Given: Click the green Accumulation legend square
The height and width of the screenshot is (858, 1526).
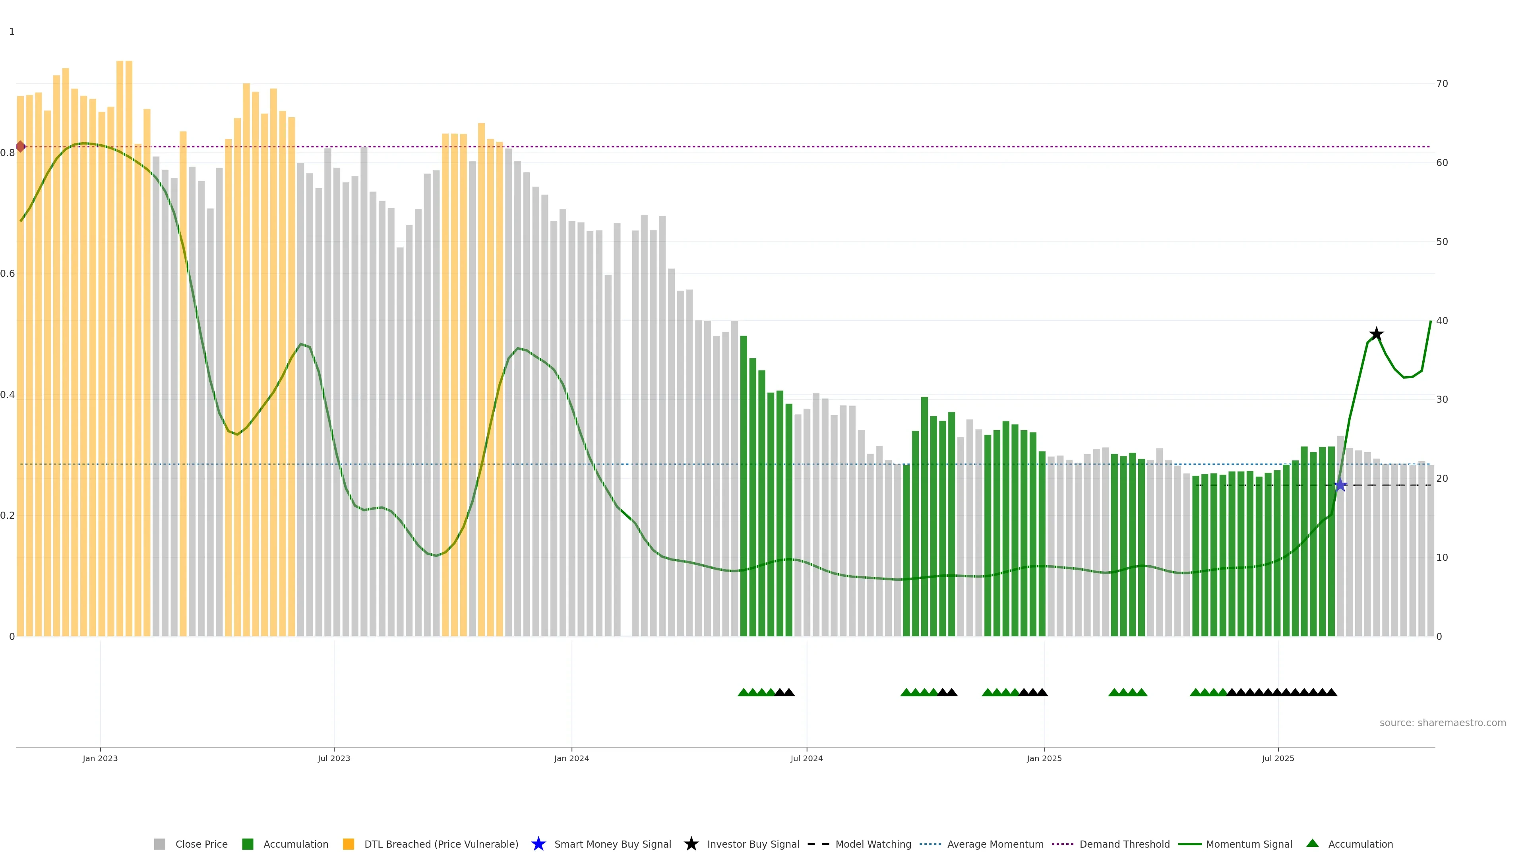Looking at the screenshot, I should (248, 844).
